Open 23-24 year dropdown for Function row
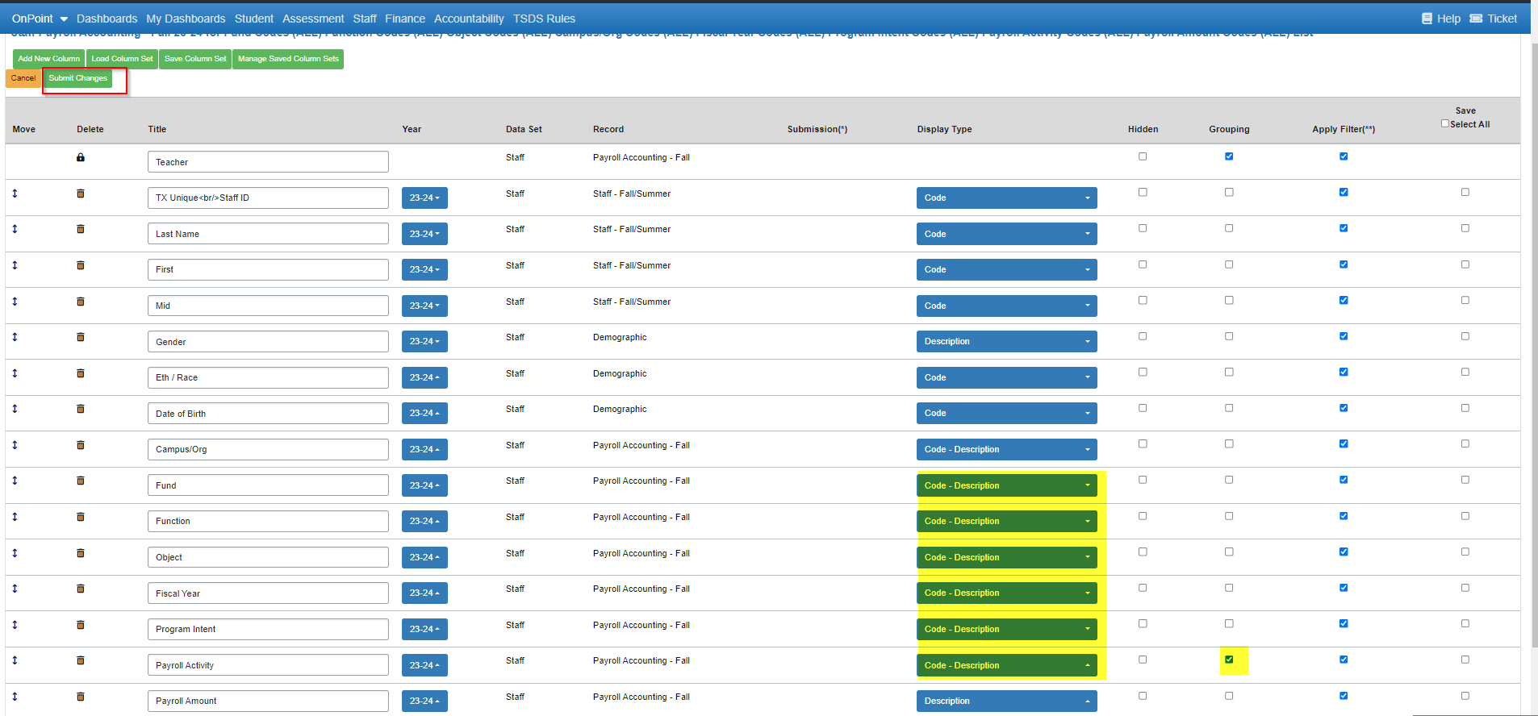Screen dimensions: 1538x716 point(424,521)
